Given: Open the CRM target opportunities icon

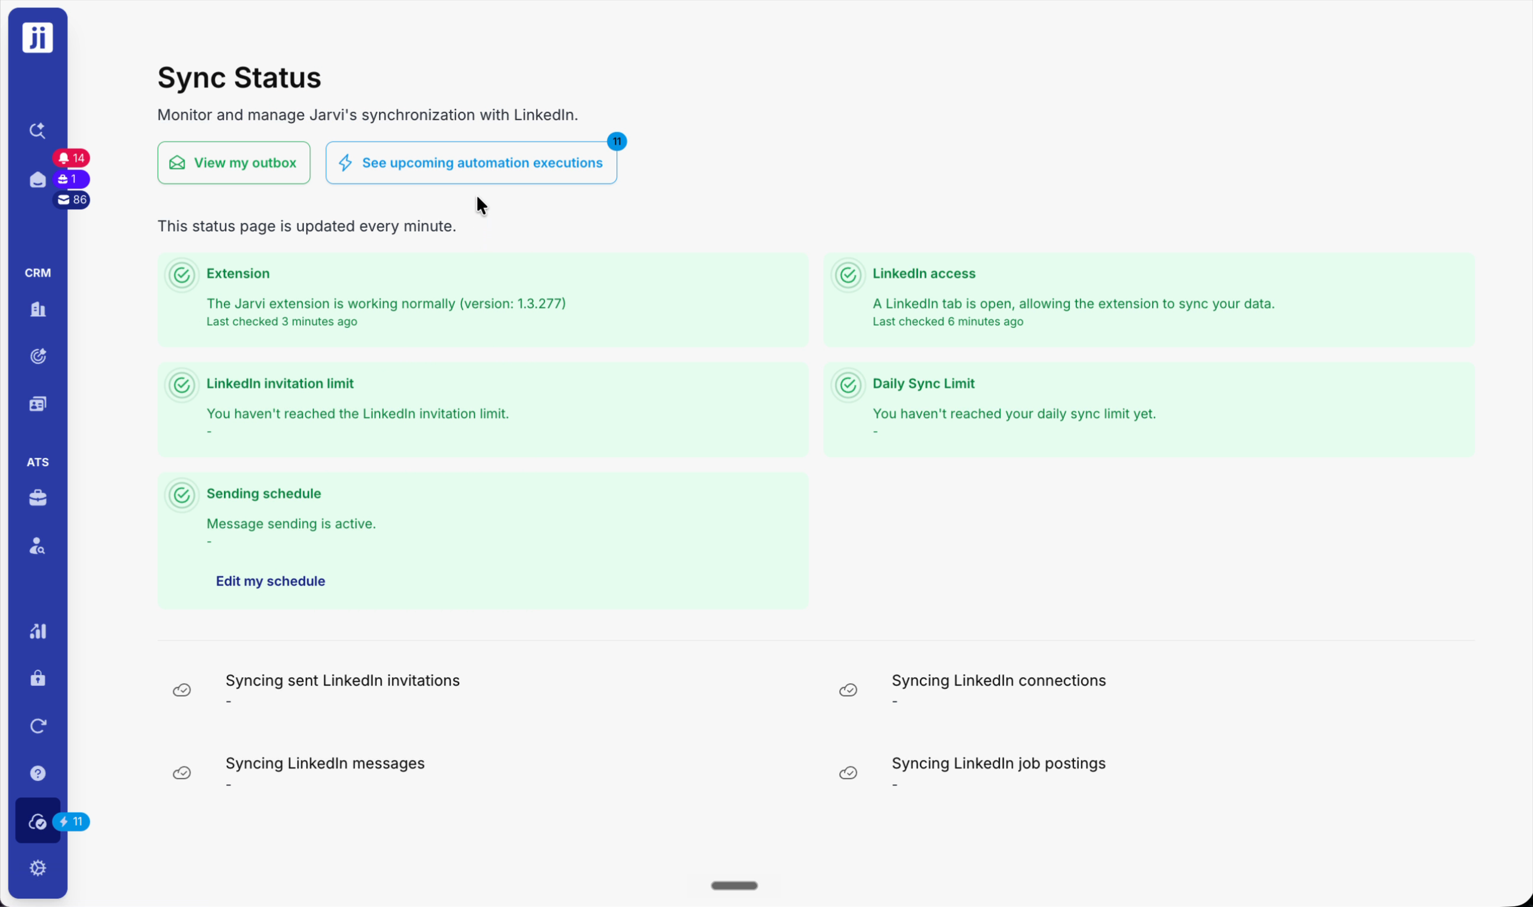Looking at the screenshot, I should pos(38,356).
